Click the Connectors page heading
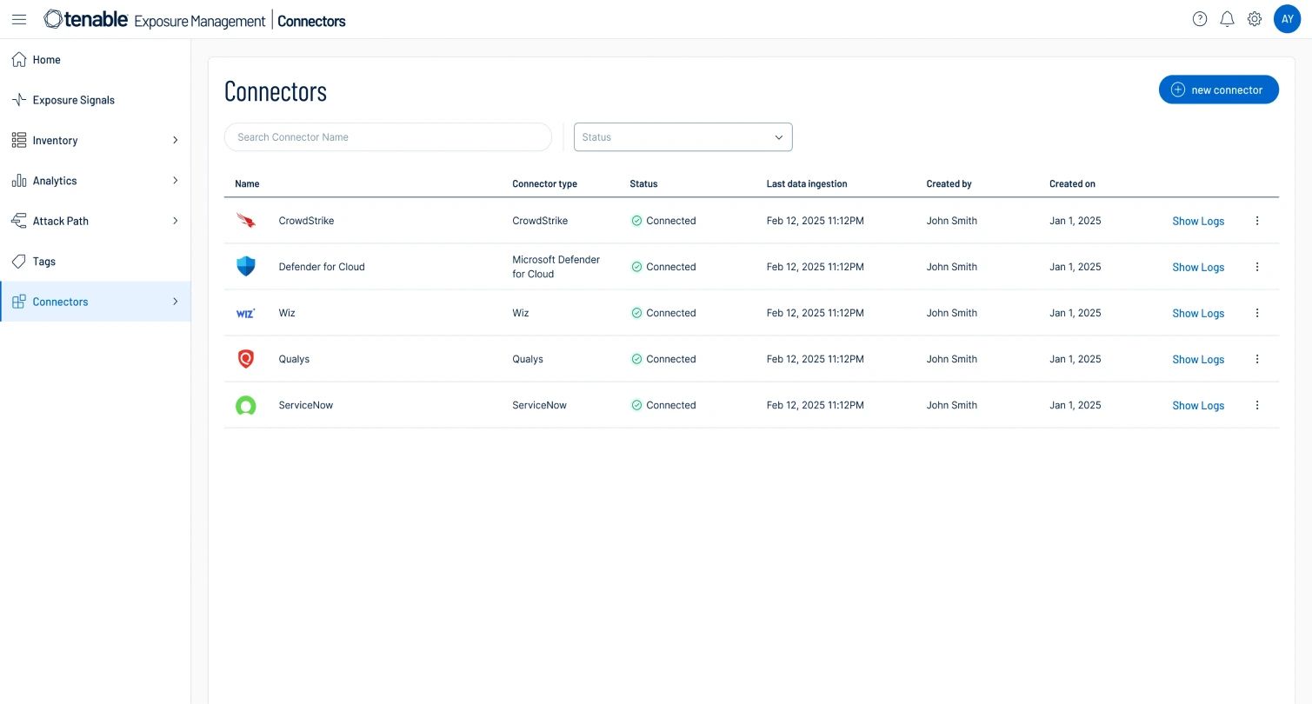This screenshot has width=1312, height=704. tap(276, 91)
